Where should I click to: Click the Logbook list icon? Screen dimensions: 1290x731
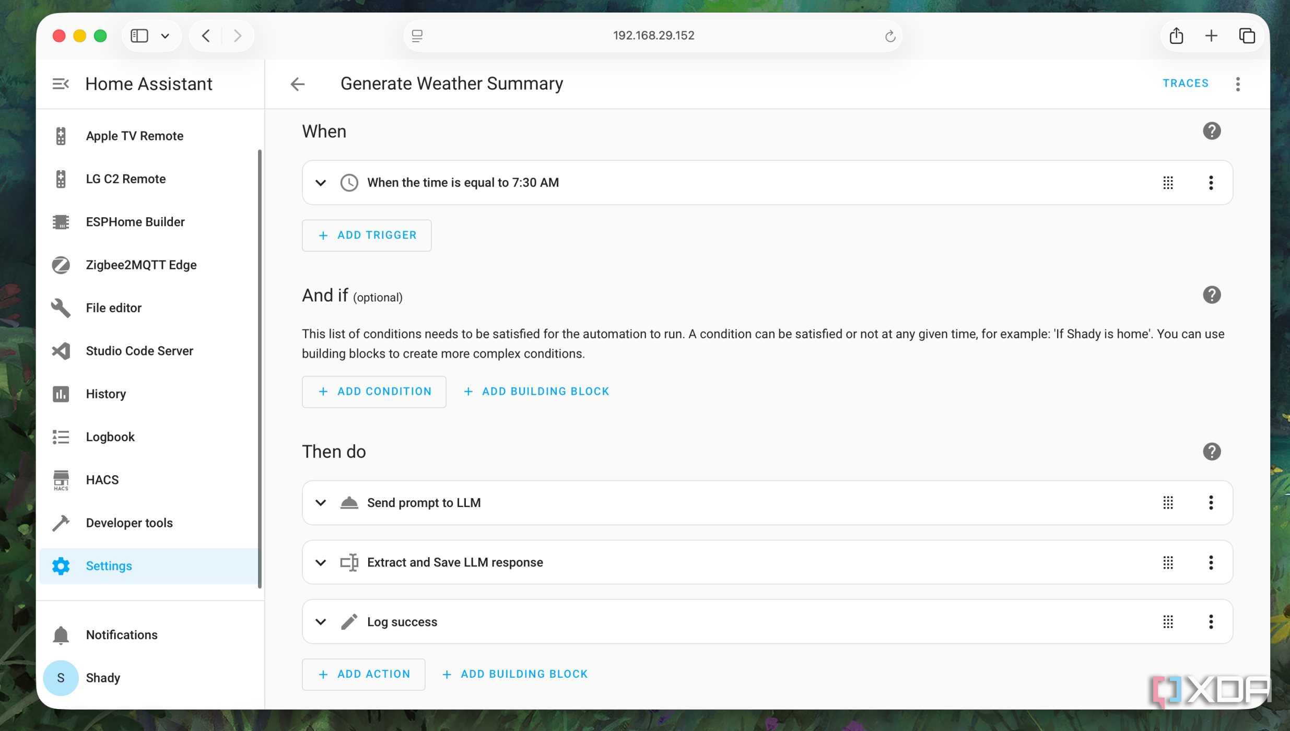coord(61,437)
